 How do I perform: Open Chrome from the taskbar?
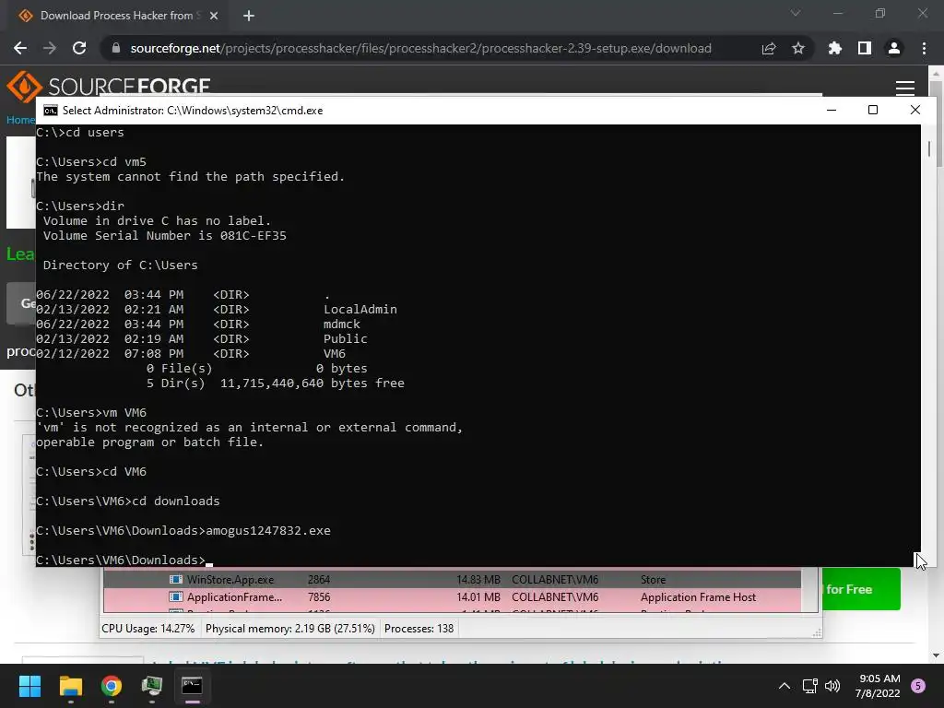point(112,686)
